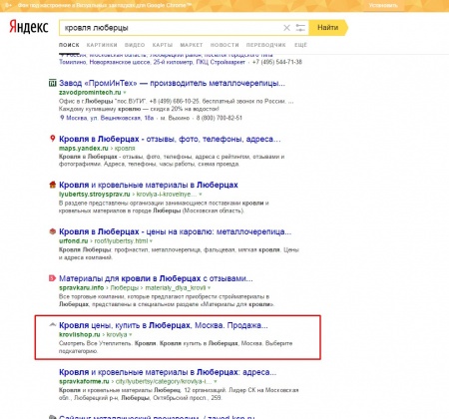Switch to the Новости tab
This screenshot has height=419, width=449.
click(x=224, y=45)
